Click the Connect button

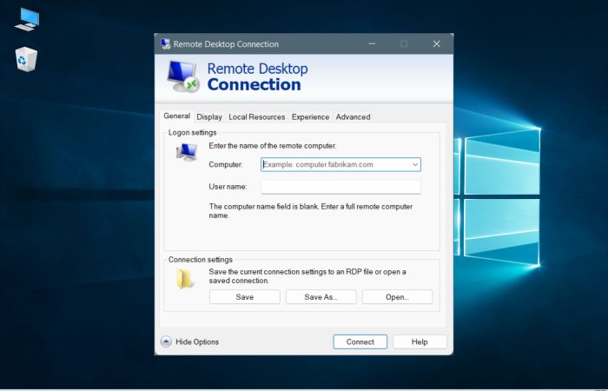tap(360, 341)
